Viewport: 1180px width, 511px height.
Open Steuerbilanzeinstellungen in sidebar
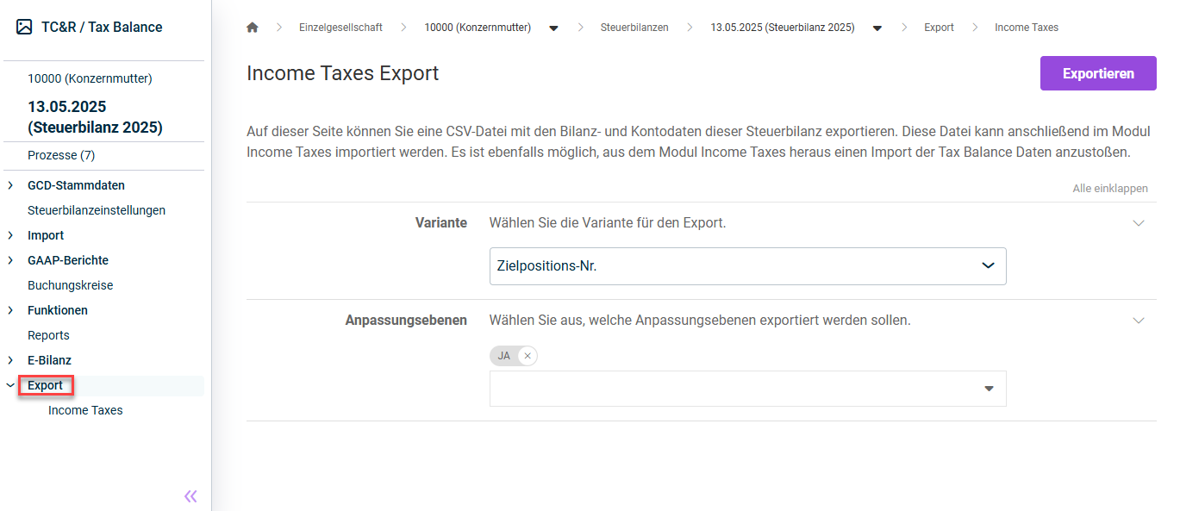click(97, 210)
